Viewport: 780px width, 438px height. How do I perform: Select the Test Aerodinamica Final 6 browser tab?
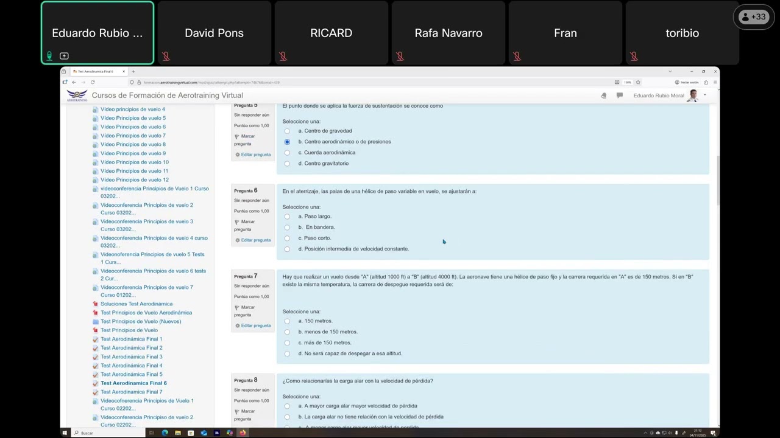(x=98, y=72)
